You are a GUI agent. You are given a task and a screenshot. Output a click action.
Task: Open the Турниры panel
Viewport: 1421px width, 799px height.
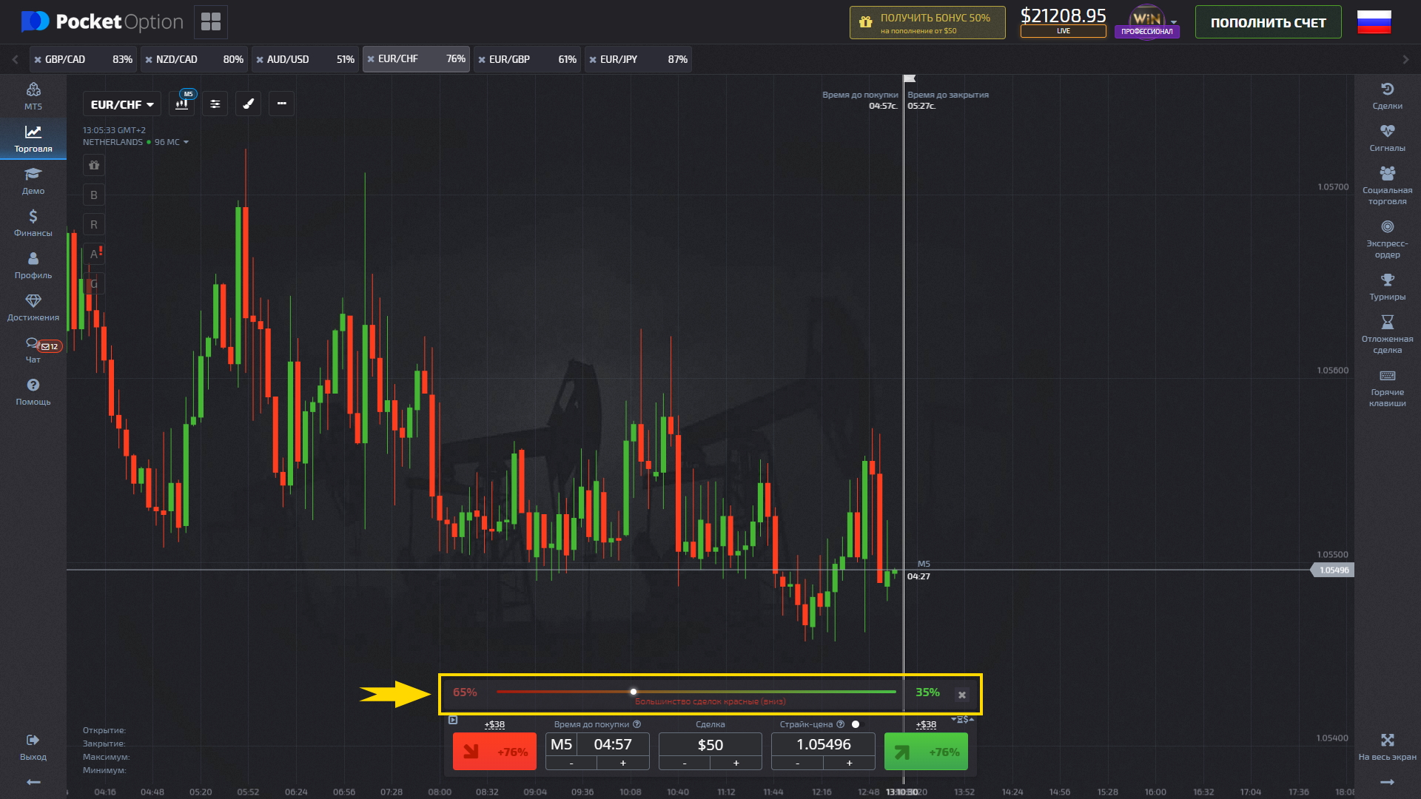[1388, 287]
